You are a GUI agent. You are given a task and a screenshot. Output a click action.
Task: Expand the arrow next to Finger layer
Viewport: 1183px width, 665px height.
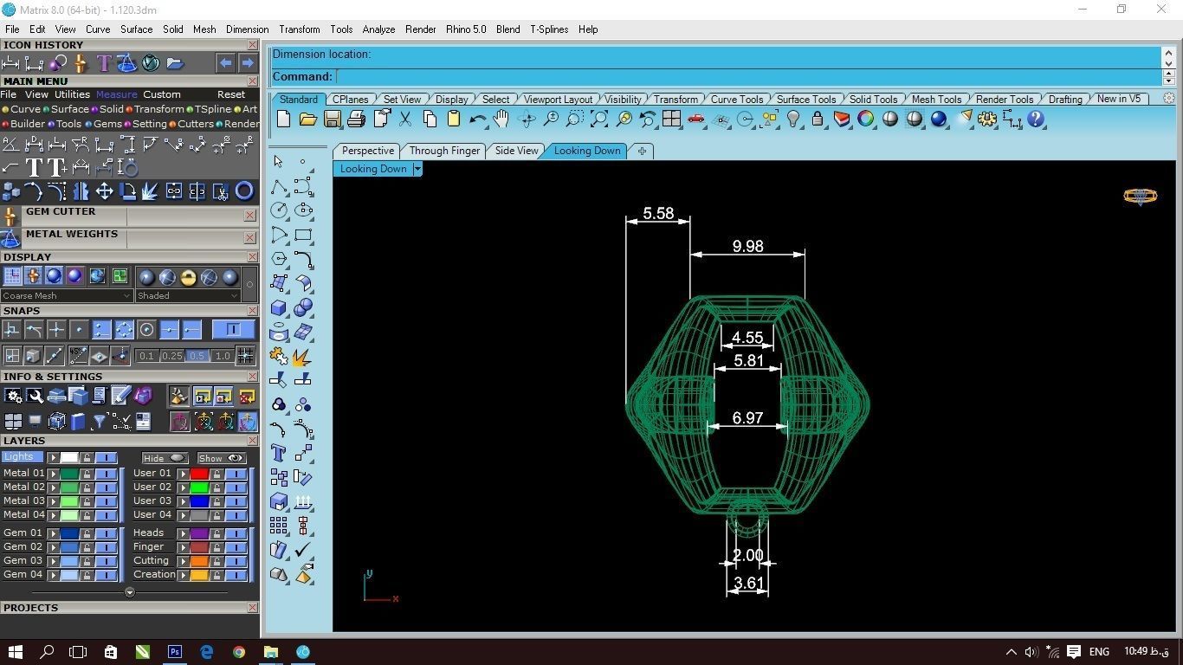[x=183, y=547]
